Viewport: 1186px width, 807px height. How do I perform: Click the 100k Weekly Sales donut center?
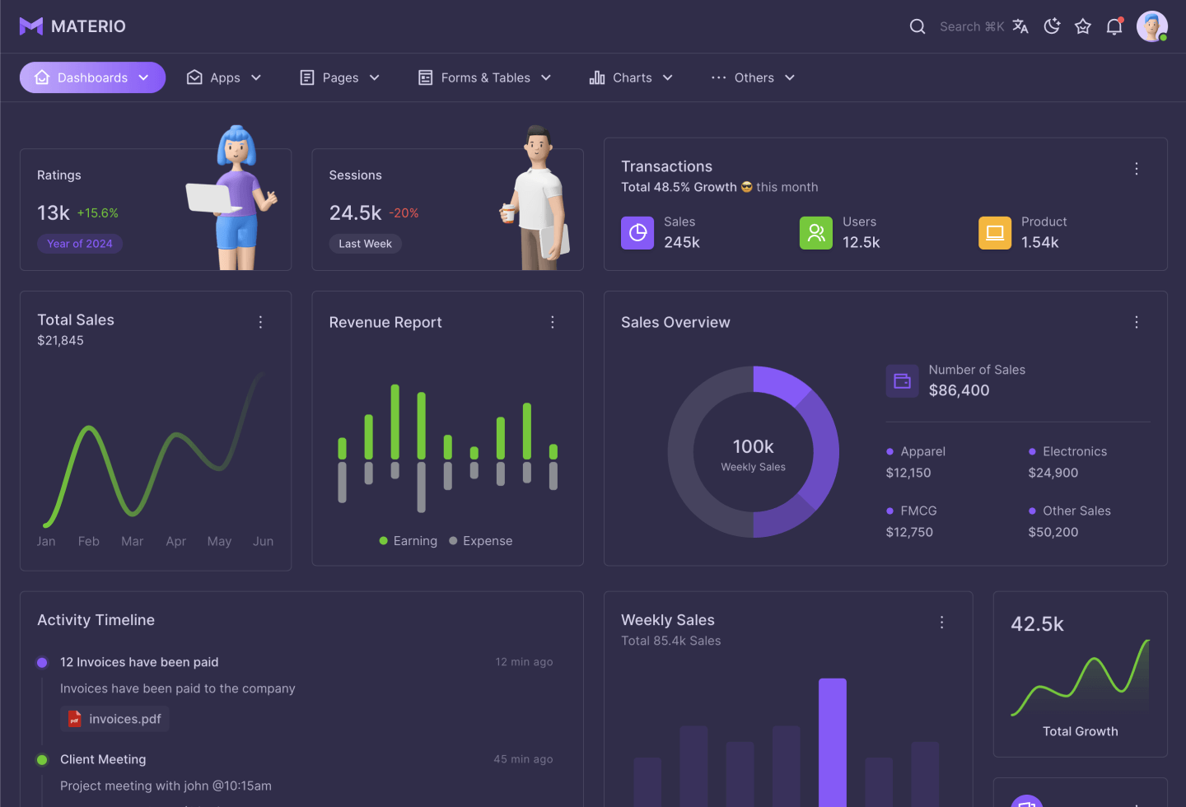[x=754, y=454]
